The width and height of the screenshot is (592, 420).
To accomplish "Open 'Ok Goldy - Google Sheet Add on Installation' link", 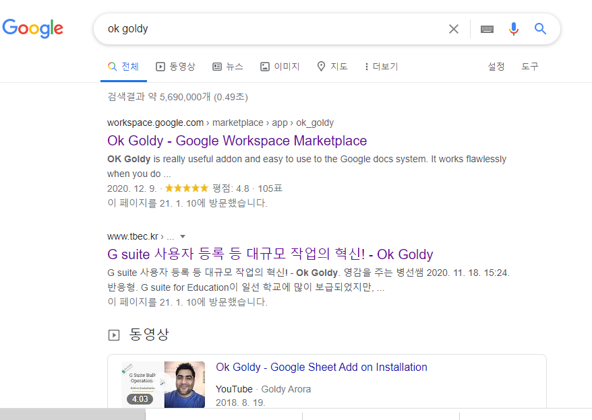I will pos(322,367).
